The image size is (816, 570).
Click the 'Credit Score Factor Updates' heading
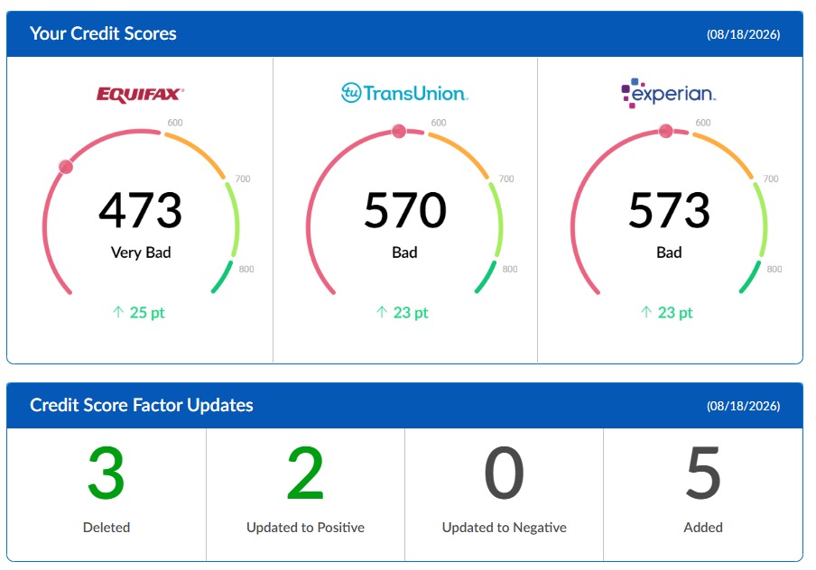tap(142, 405)
